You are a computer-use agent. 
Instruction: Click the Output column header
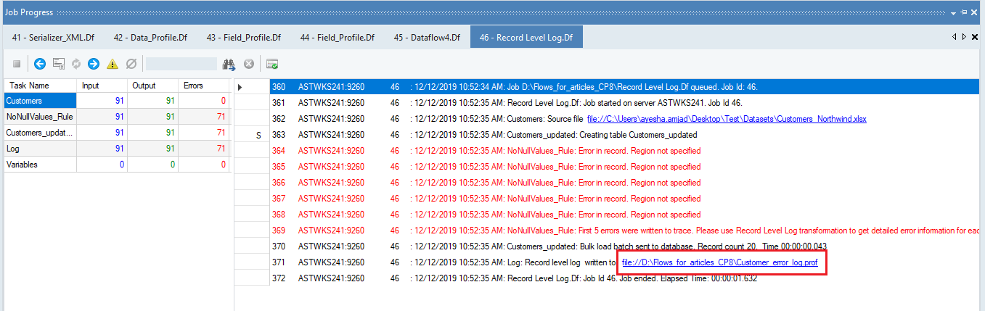pos(153,85)
